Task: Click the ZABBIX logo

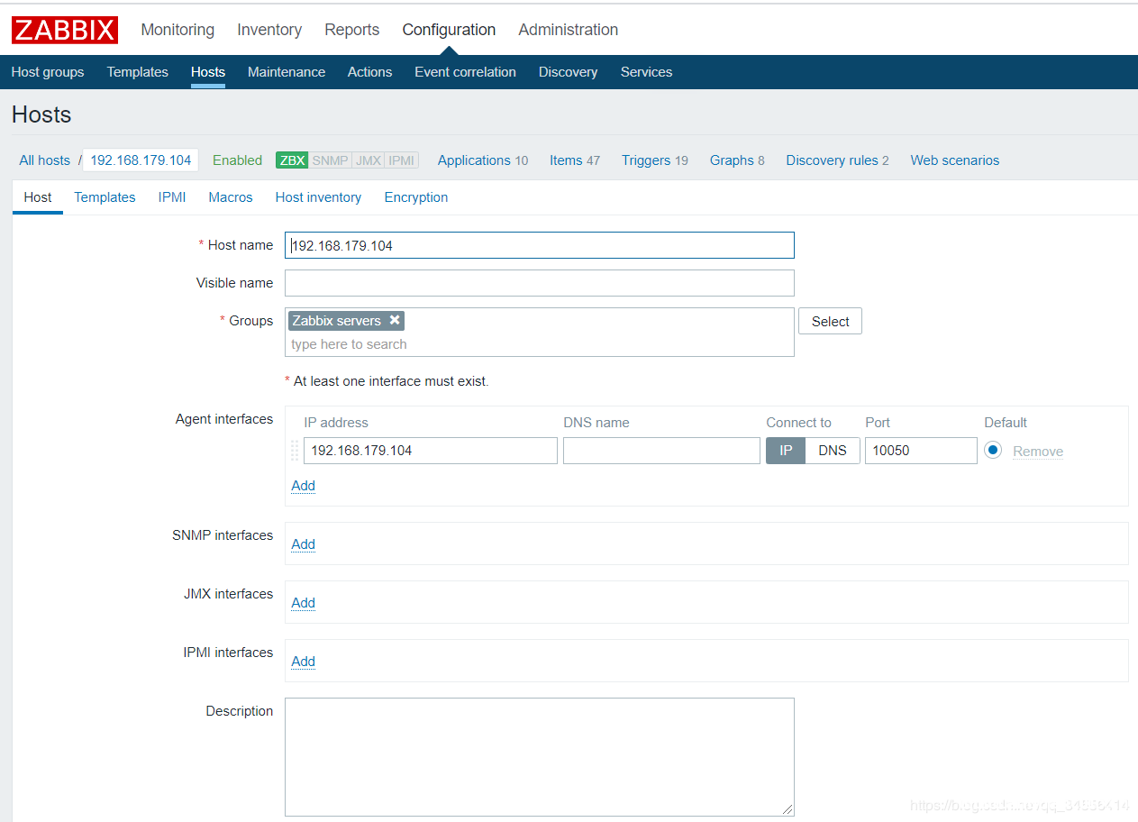Action: (64, 29)
